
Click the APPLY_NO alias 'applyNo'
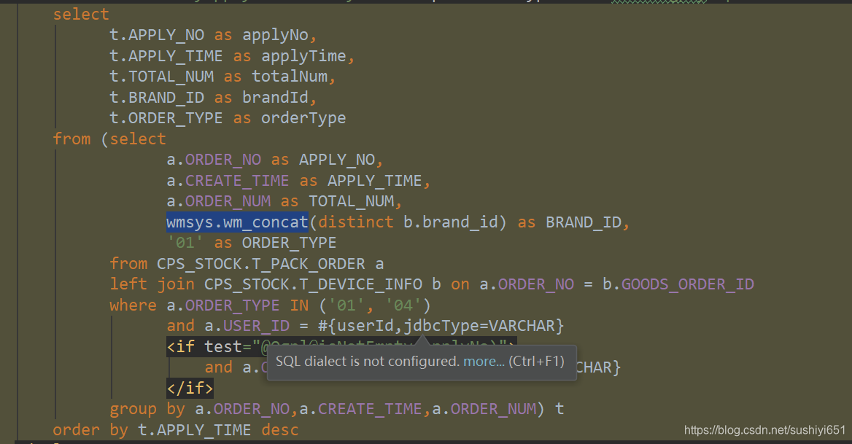click(277, 34)
